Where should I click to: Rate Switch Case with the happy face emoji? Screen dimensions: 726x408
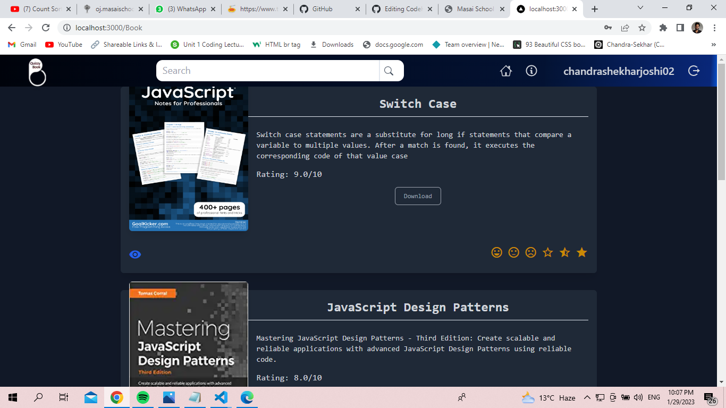[496, 252]
